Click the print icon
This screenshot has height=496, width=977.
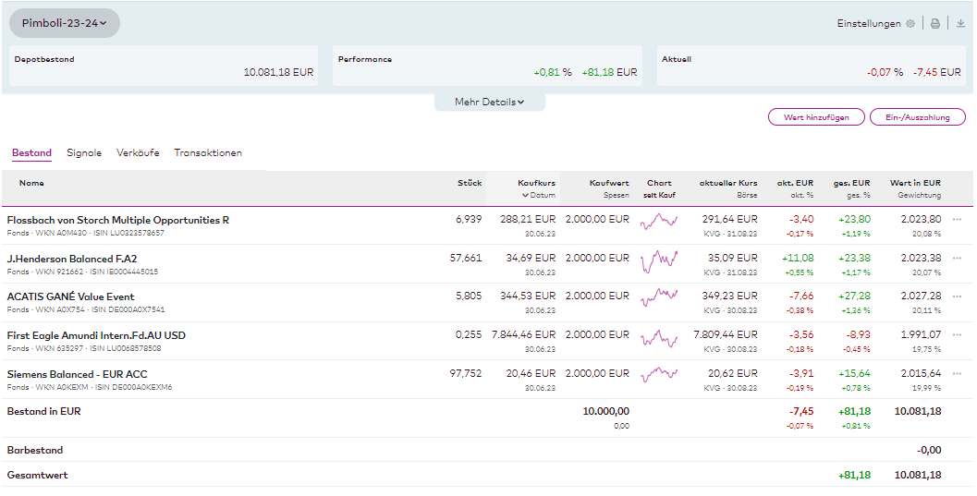[935, 24]
